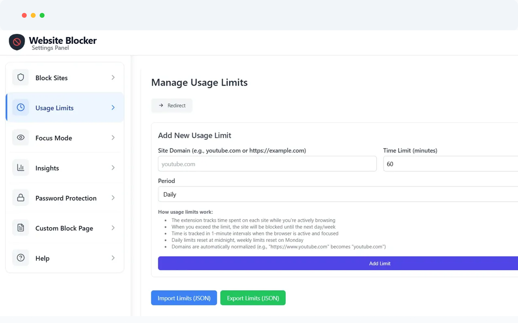Click the green Export Limits (JSON) button
Image resolution: width=518 pixels, height=323 pixels.
(x=253, y=298)
